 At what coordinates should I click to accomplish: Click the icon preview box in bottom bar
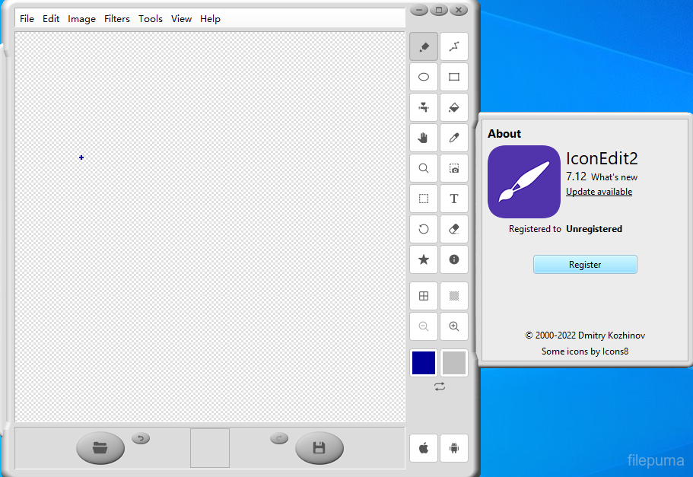[x=210, y=448]
